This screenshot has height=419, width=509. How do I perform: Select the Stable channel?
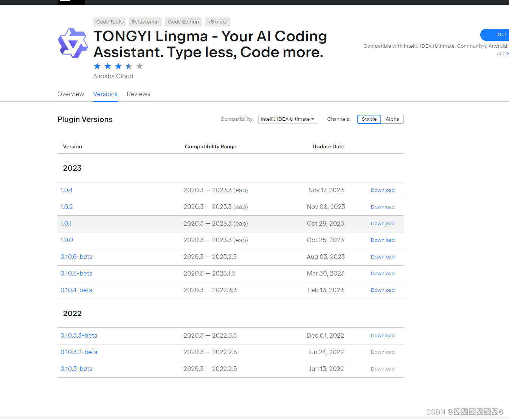point(369,119)
